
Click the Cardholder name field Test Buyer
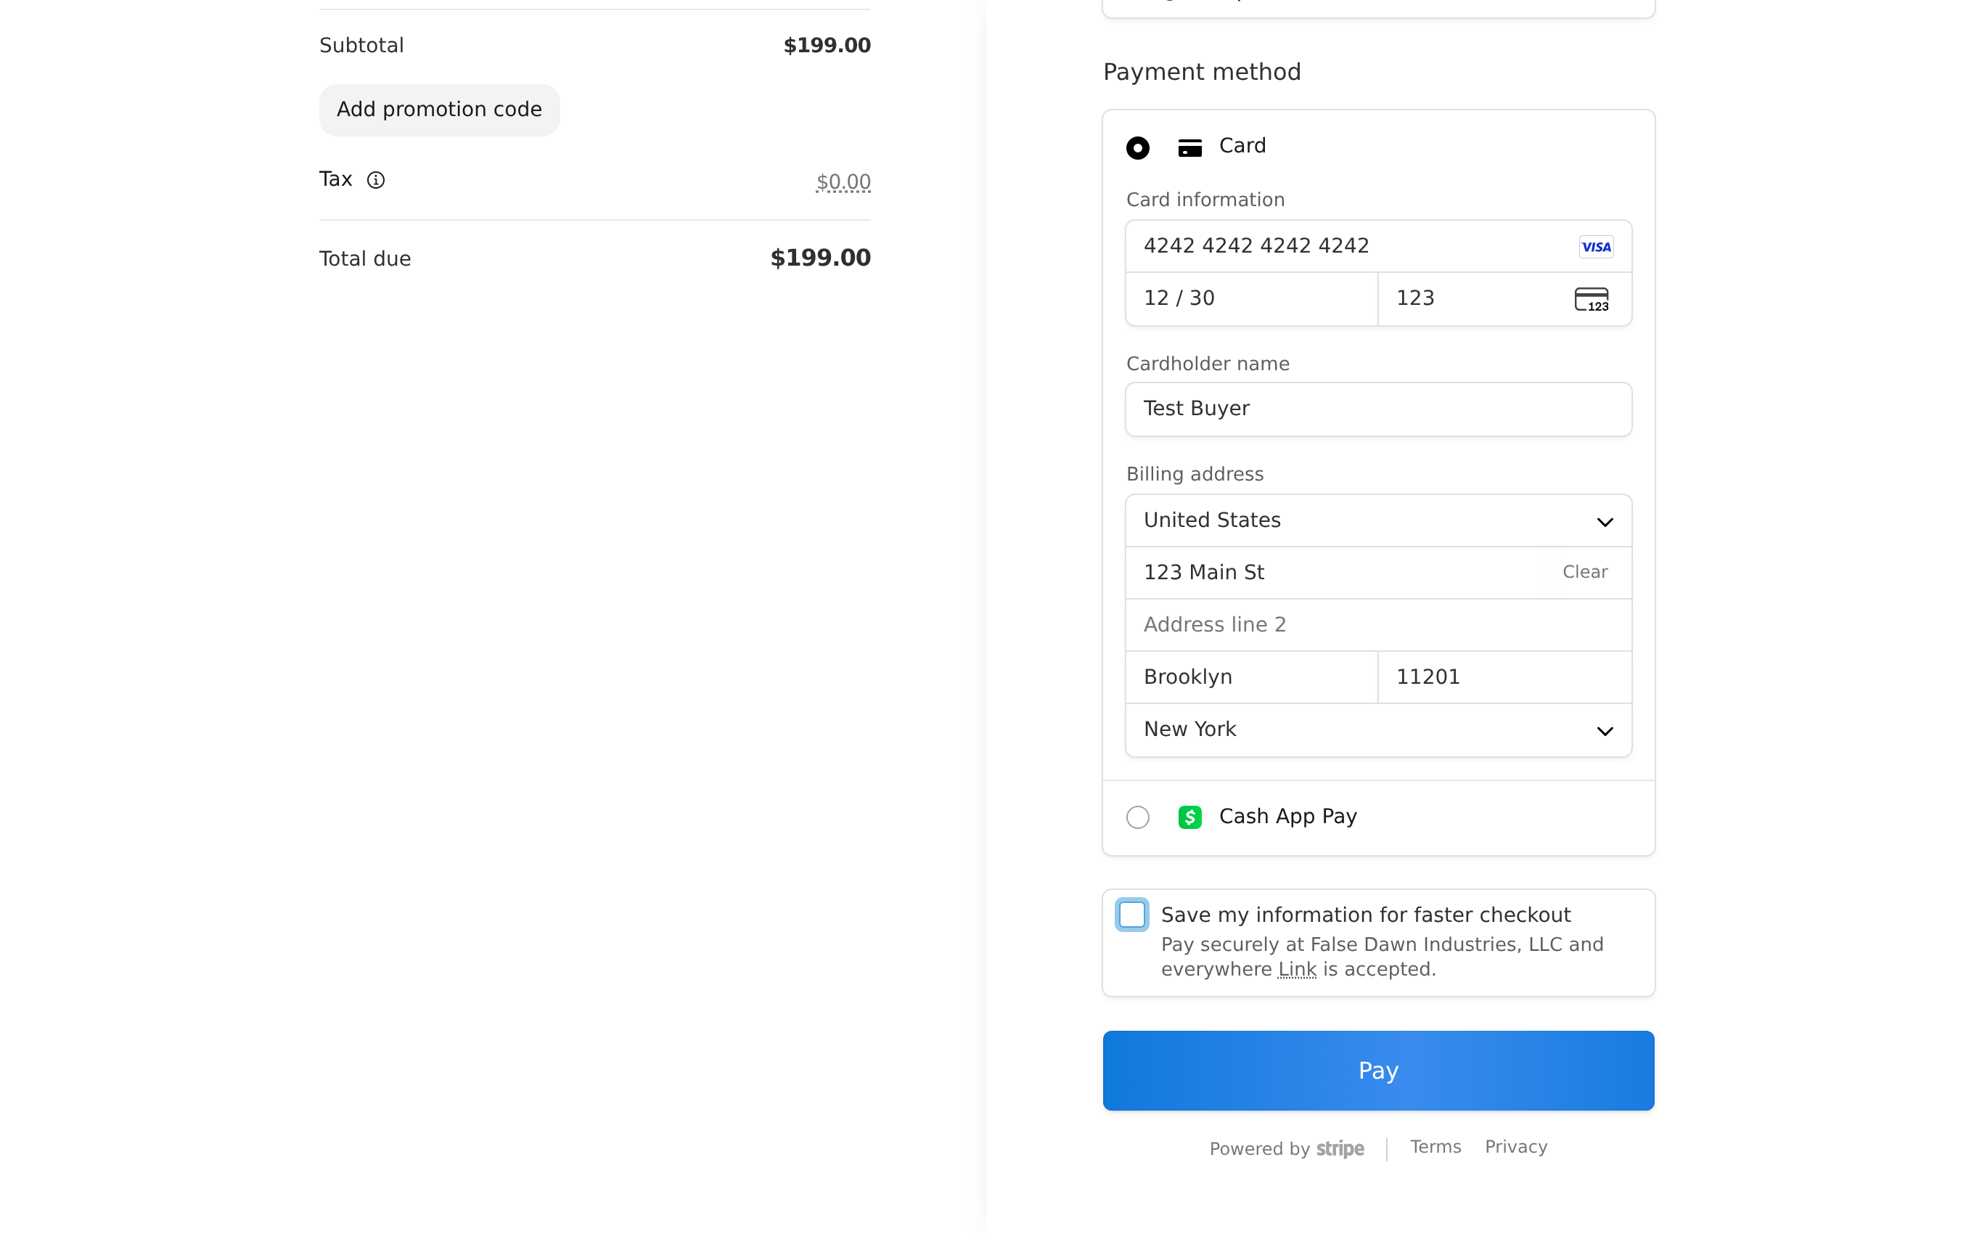[x=1379, y=409]
